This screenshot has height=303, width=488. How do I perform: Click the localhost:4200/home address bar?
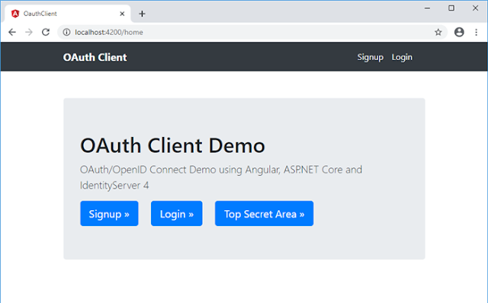coord(252,32)
